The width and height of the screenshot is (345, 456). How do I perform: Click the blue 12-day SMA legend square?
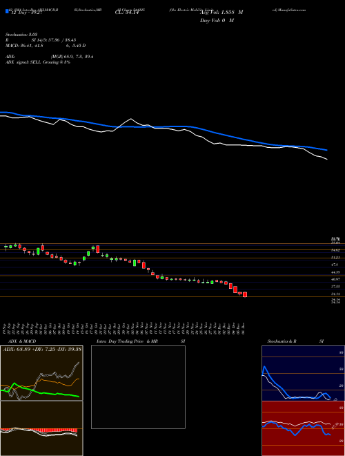point(7,11)
